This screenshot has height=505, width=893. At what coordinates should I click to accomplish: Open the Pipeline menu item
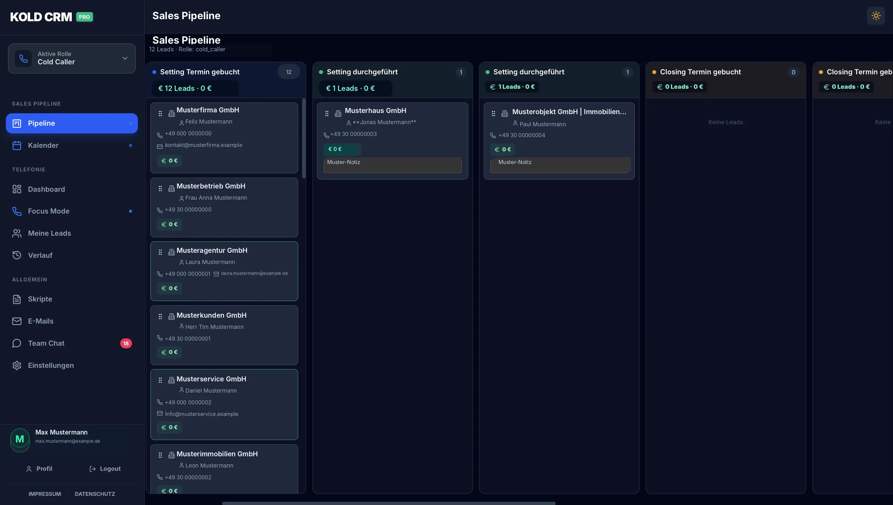(x=72, y=123)
